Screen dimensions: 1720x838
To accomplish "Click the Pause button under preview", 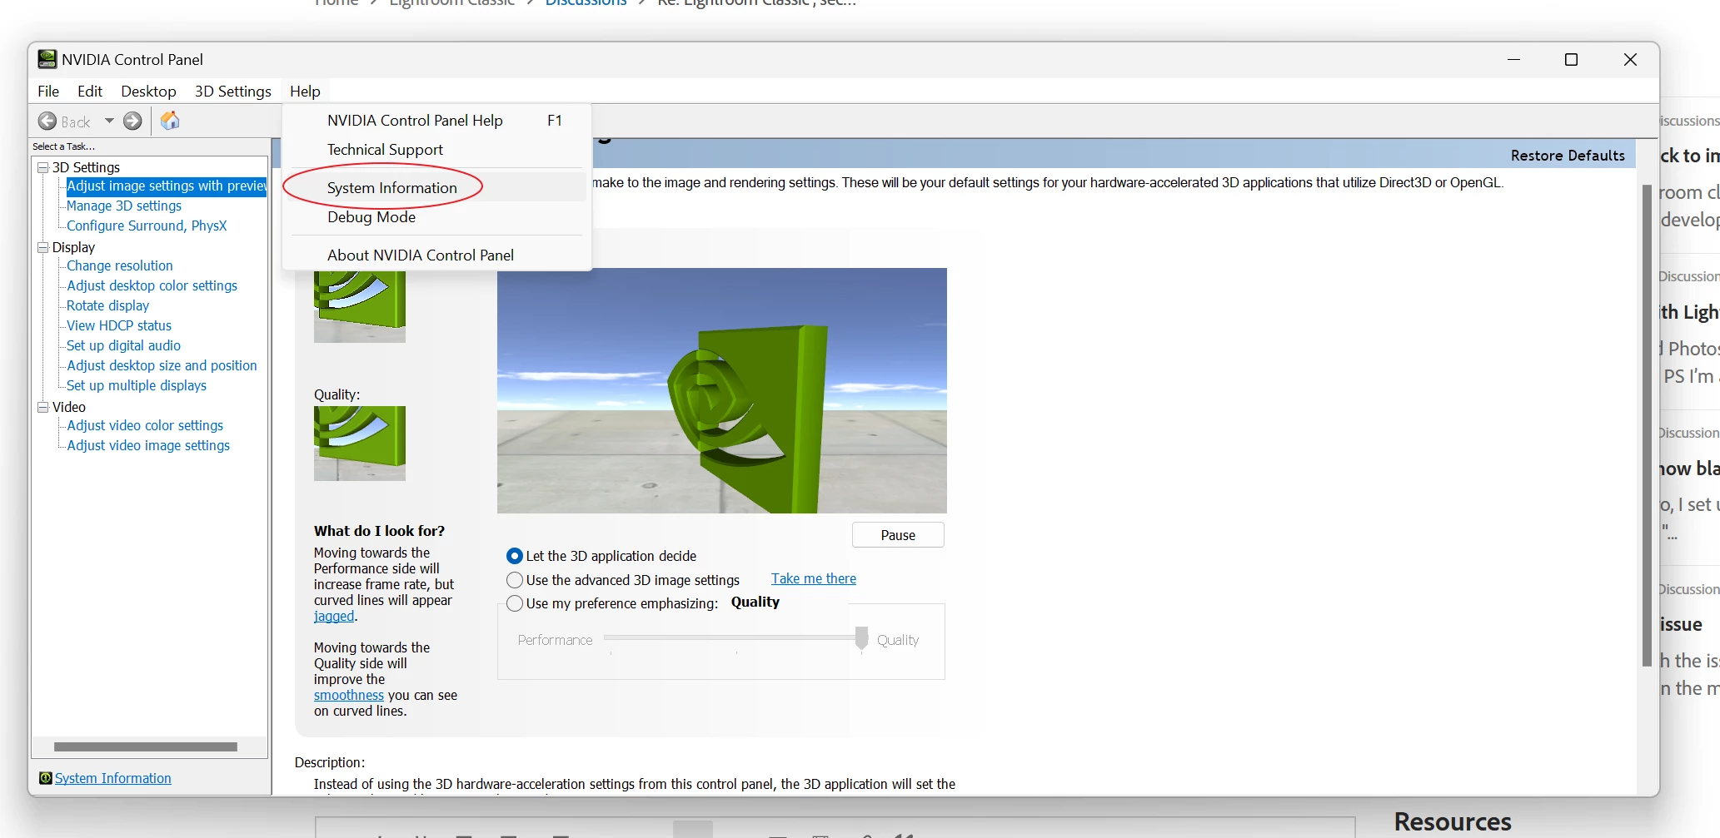I will [x=898, y=535].
